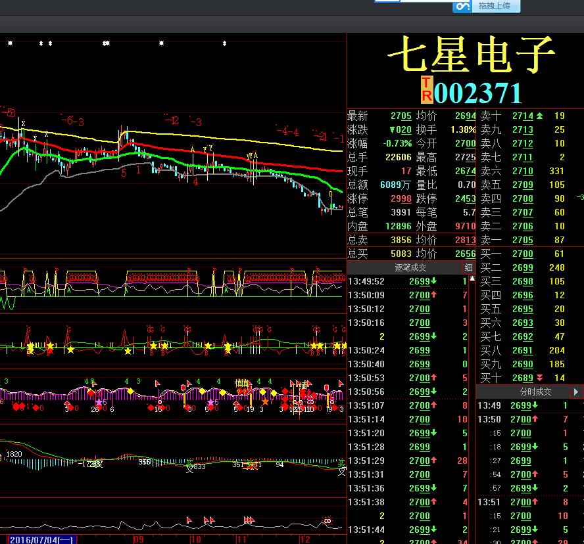This screenshot has width=584, height=544.
Task: Click the 跌停 price 2453
Action: (465, 198)
